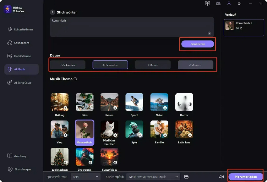The height and width of the screenshot is (182, 267).
Task: Expand the Speicherpfad location dropdown
Action: [x=153, y=177]
